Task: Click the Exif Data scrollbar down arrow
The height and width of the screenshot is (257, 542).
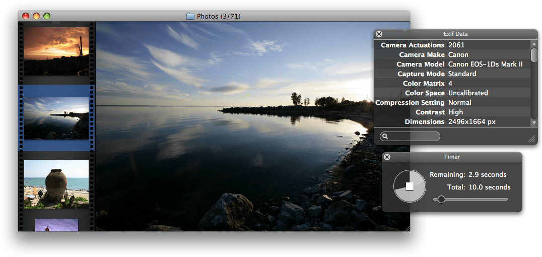Action: [534, 122]
